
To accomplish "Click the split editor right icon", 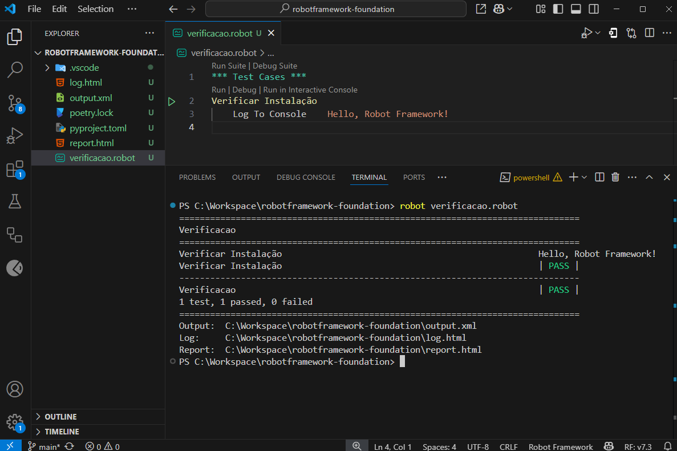I will click(x=649, y=33).
